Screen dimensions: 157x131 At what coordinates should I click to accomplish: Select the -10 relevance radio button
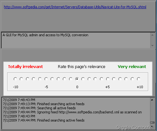point(15,79)
